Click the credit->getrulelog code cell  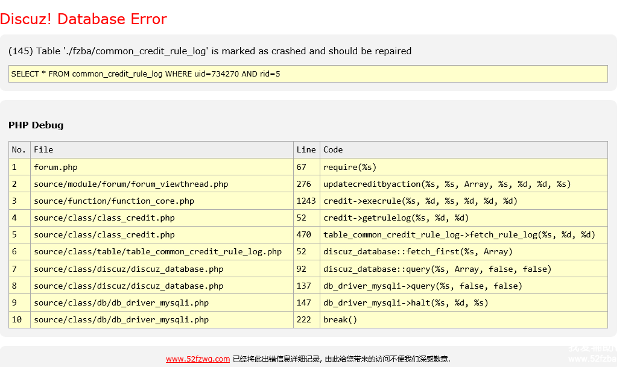tap(396, 218)
